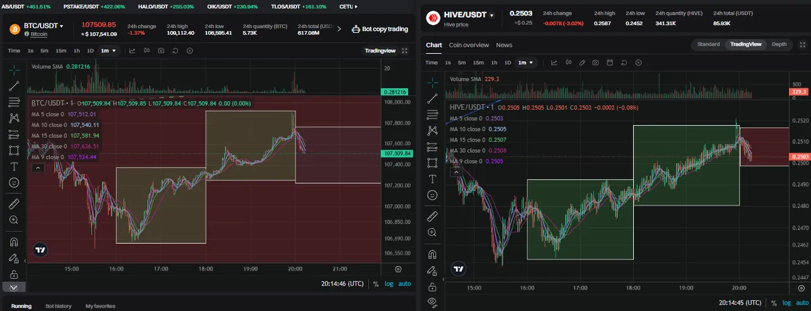Open the HIVE/USDT pair dropdown

(x=468, y=15)
